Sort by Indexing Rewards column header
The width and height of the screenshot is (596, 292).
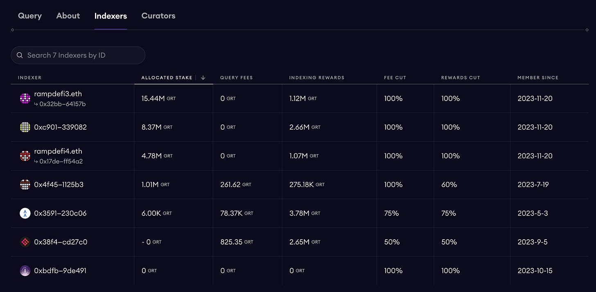point(316,78)
